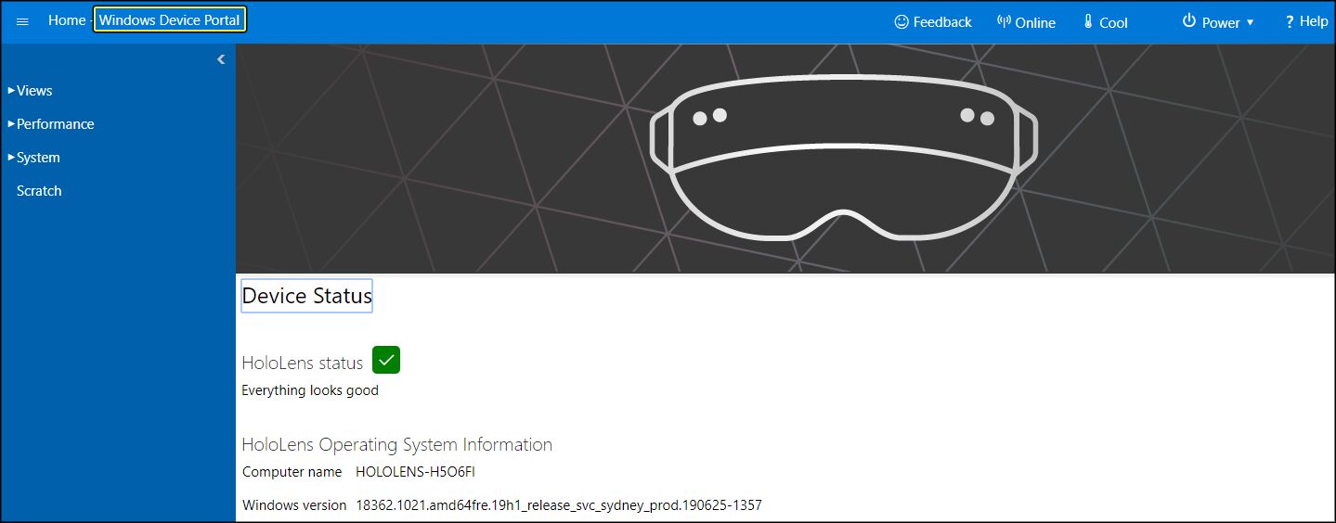The width and height of the screenshot is (1336, 523).
Task: Open the Power dropdown menu
Action: 1217,22
